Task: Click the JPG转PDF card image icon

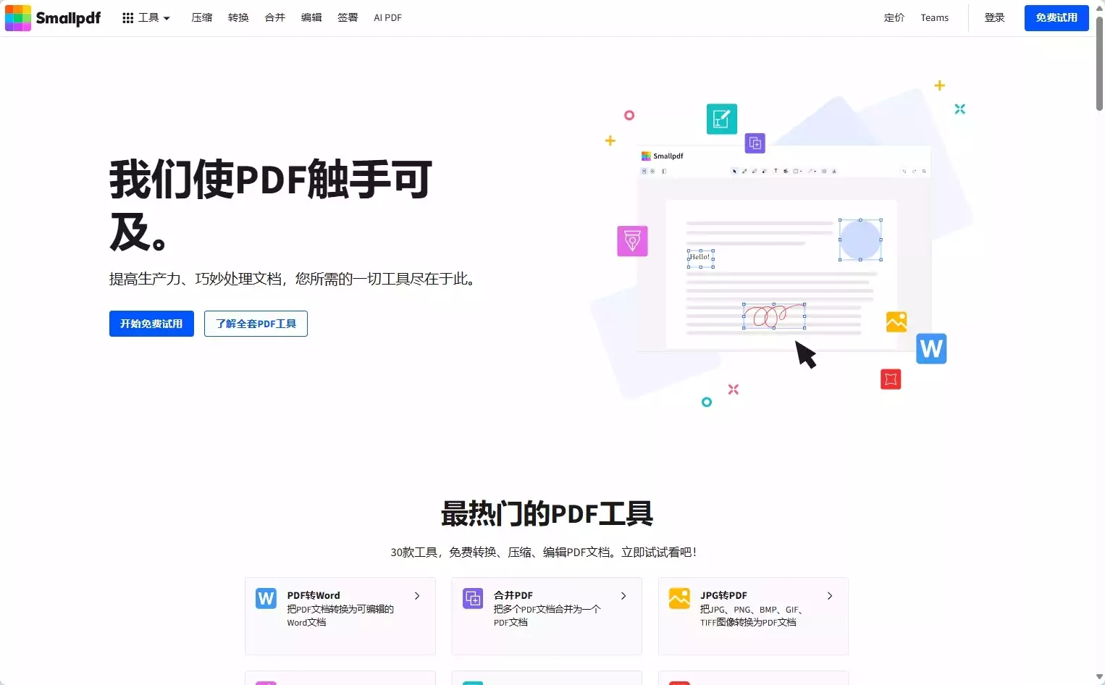Action: tap(679, 598)
